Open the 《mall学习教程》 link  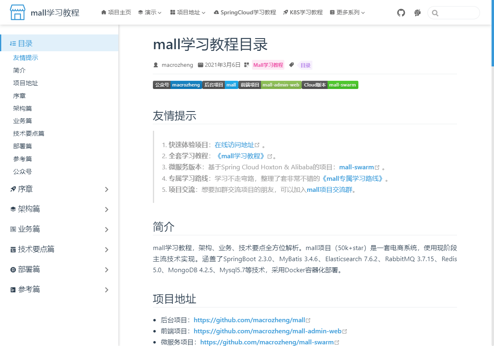[x=240, y=156]
